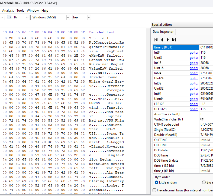Enable Hexadecimal basis checkbox

tap(154, 190)
